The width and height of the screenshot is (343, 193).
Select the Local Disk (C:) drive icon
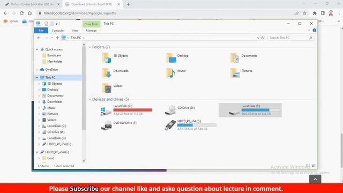click(106, 111)
